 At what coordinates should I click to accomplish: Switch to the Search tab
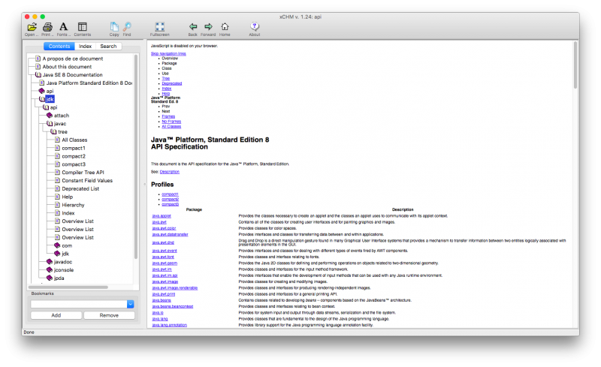pos(108,47)
